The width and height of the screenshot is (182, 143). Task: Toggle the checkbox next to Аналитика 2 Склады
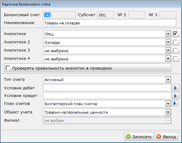[x=175, y=42]
